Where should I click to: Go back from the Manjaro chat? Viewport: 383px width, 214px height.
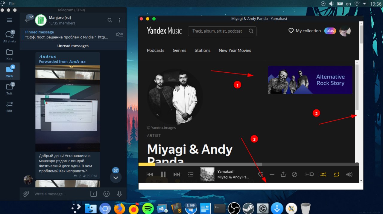(x=27, y=20)
